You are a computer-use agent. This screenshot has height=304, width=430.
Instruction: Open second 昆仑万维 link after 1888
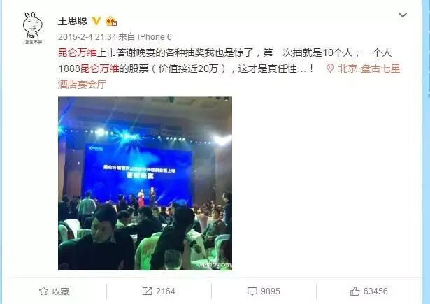coord(99,68)
